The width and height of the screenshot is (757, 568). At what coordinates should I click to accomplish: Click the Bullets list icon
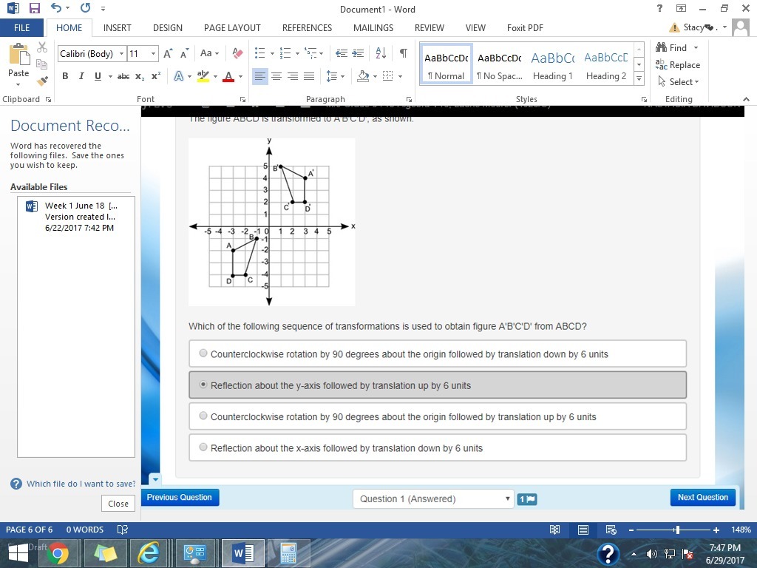coord(259,53)
